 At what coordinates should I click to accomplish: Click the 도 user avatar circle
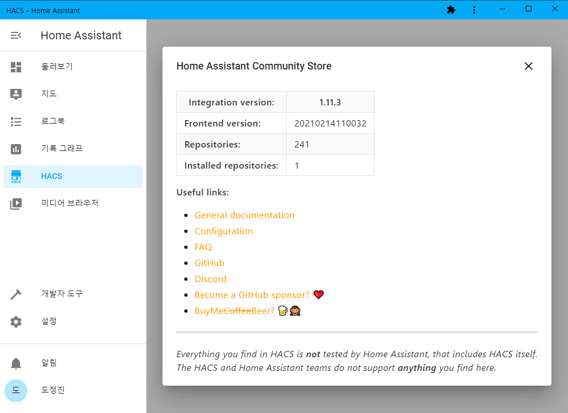click(x=16, y=391)
